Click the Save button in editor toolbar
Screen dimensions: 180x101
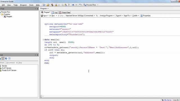coord(44,16)
